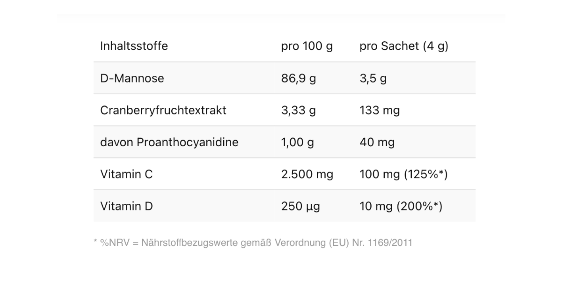Click the 2.500 mg Vitamin C value
Image resolution: width=562 pixels, height=281 pixels.
click(307, 174)
